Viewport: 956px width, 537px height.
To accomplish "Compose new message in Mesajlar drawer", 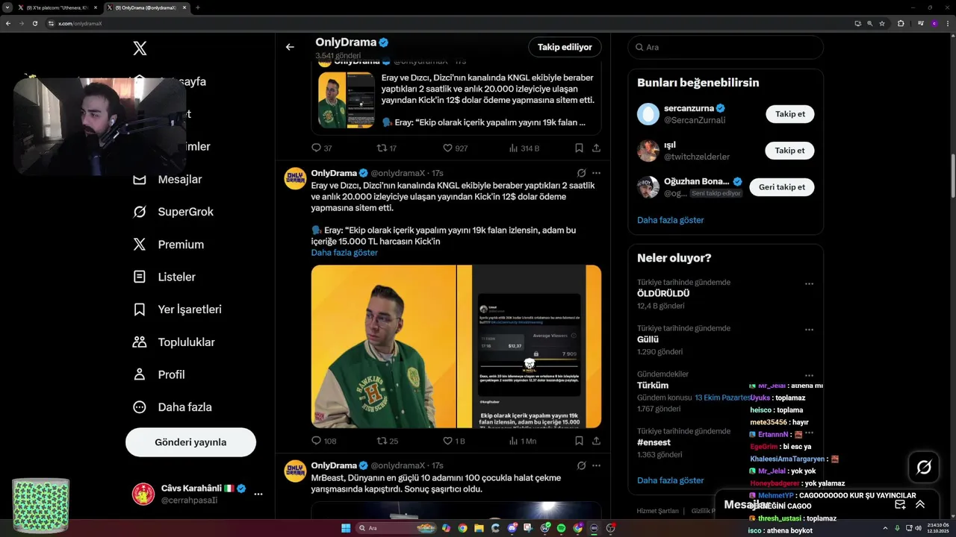I will click(900, 504).
